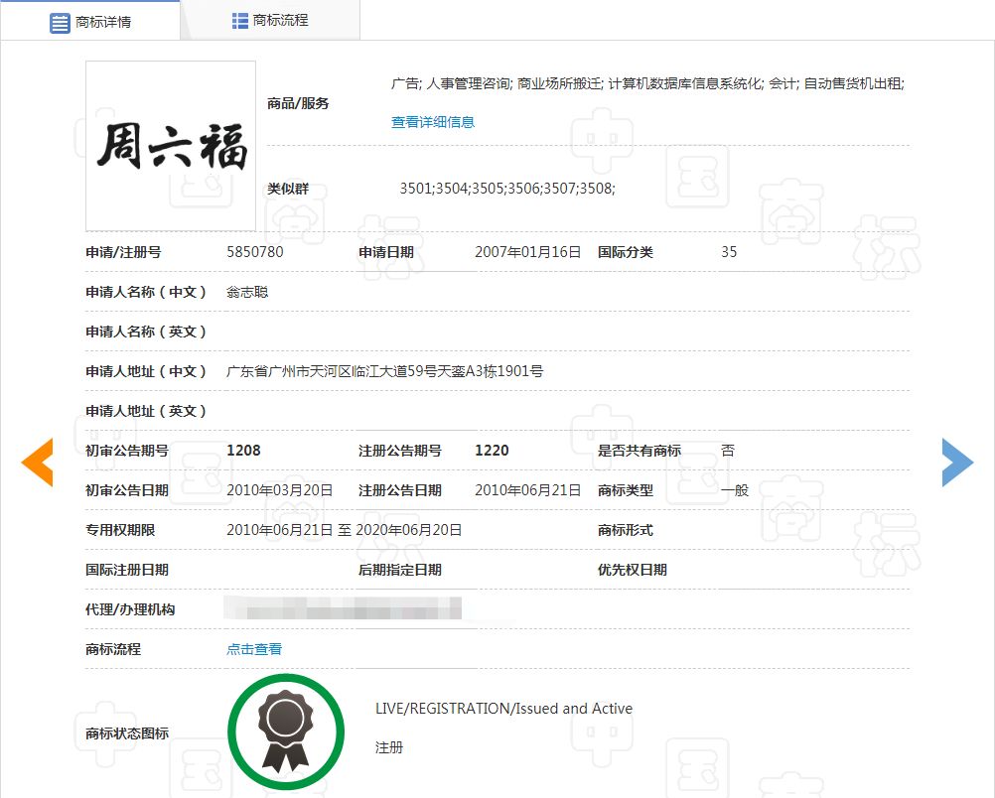Click the 申请日期 label

tap(386, 252)
